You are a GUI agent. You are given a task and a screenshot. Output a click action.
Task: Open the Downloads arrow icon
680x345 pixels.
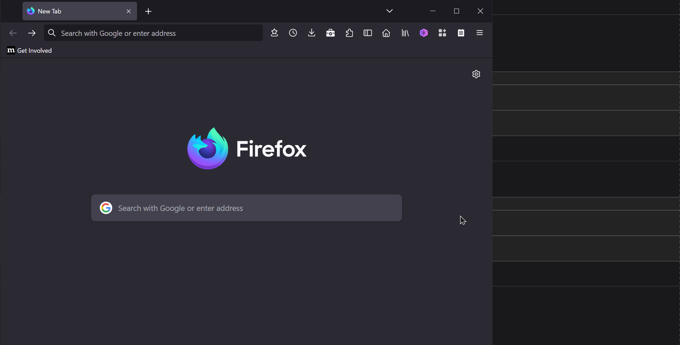[x=312, y=33]
